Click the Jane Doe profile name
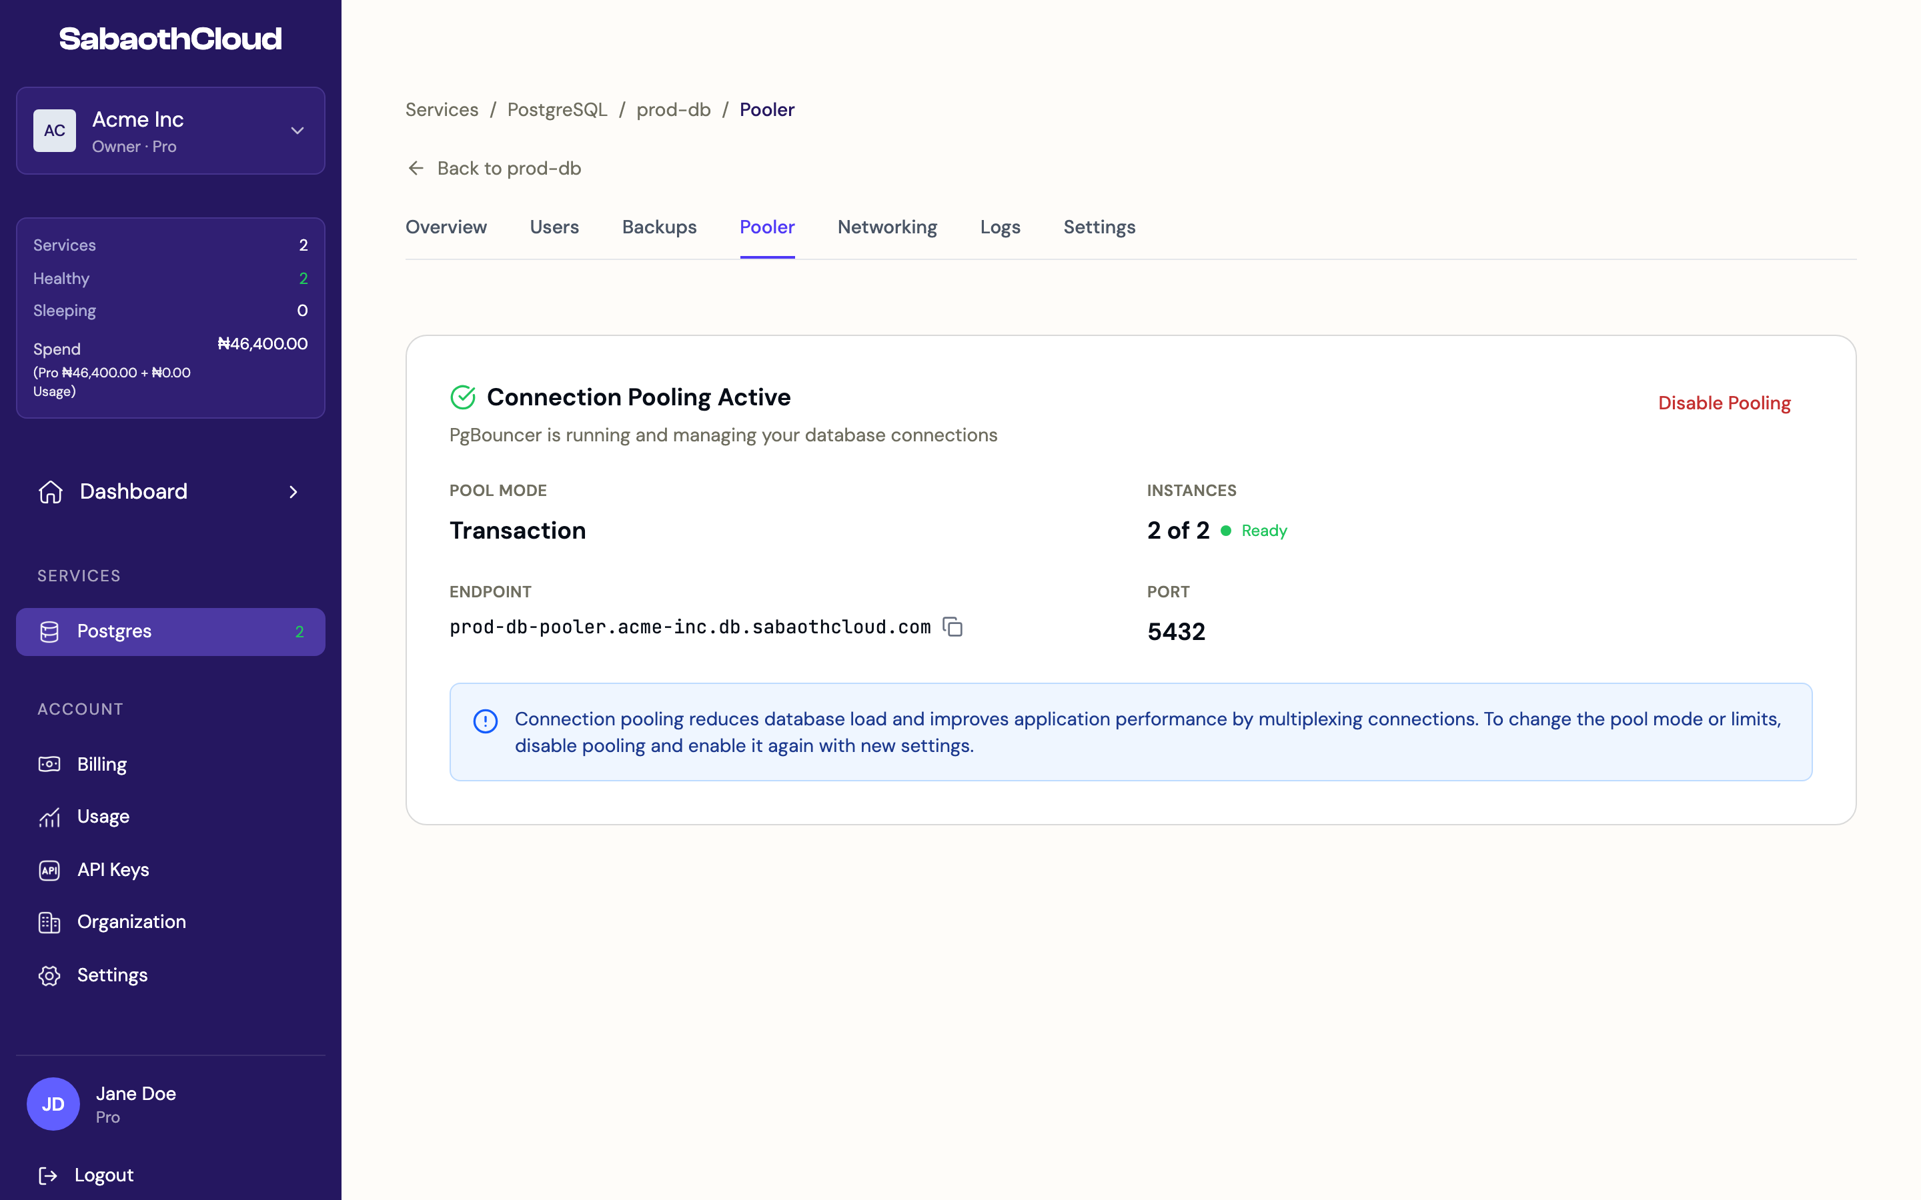1921x1200 pixels. (136, 1093)
